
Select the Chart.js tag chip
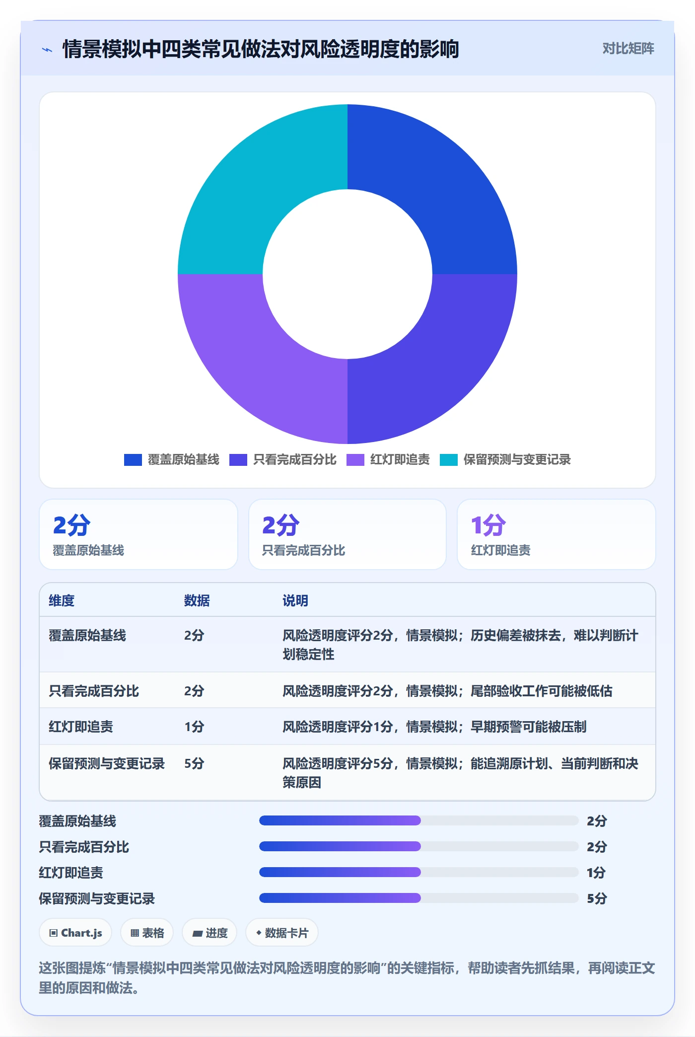click(x=75, y=933)
